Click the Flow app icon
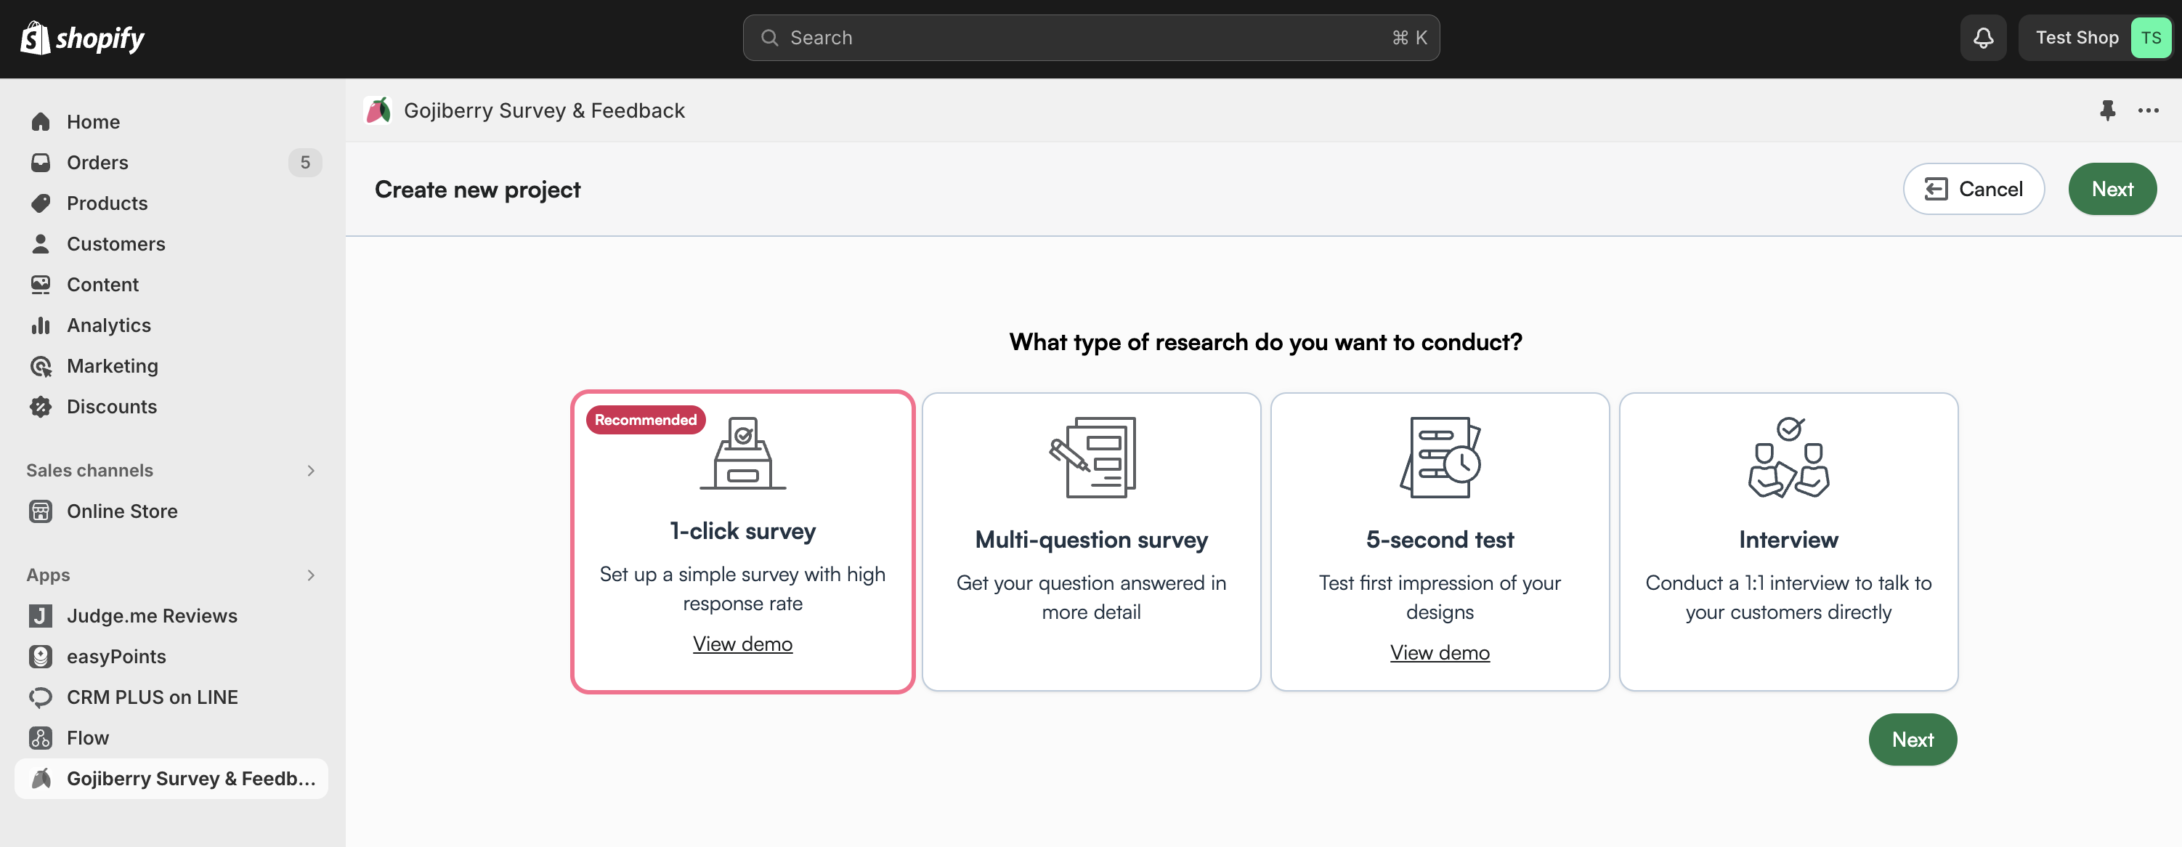This screenshot has height=847, width=2182. [41, 738]
